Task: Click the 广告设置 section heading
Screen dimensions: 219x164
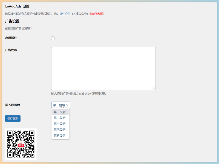Action: click(x=12, y=21)
